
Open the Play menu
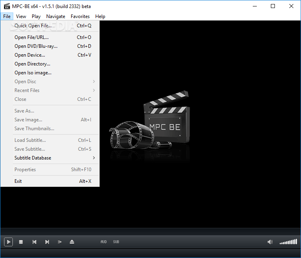[36, 16]
